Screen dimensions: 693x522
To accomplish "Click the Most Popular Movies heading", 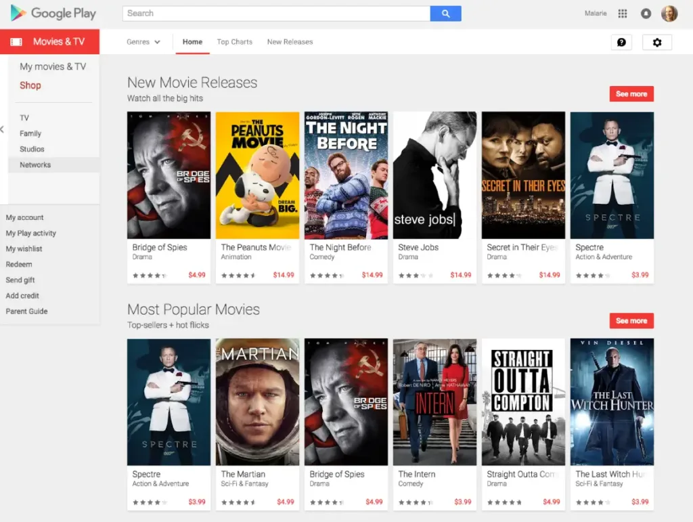I will (194, 309).
